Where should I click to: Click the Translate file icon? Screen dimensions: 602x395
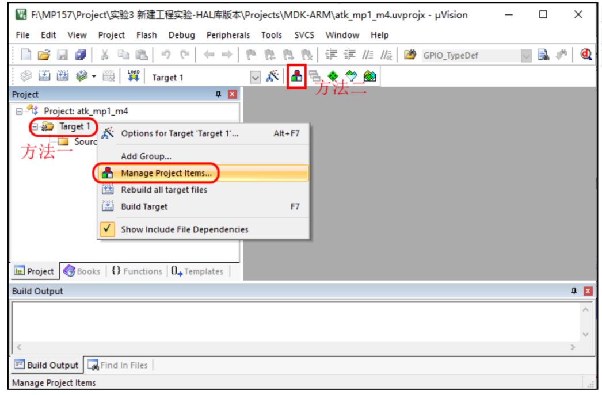click(26, 76)
